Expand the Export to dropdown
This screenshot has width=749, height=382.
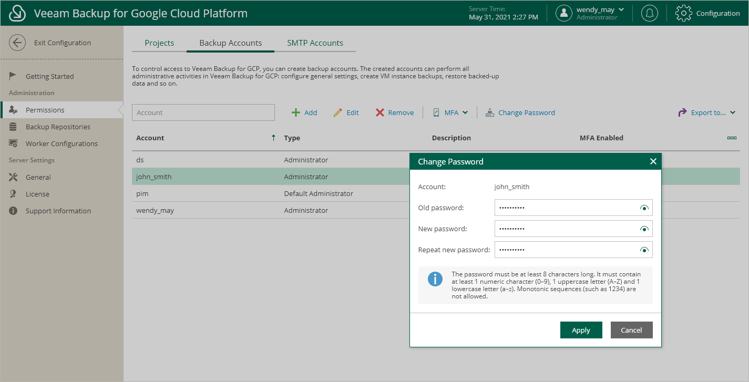pos(733,112)
